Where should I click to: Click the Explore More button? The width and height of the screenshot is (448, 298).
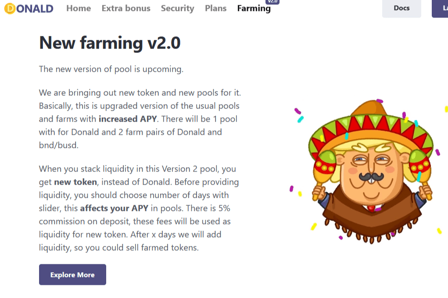tap(72, 274)
